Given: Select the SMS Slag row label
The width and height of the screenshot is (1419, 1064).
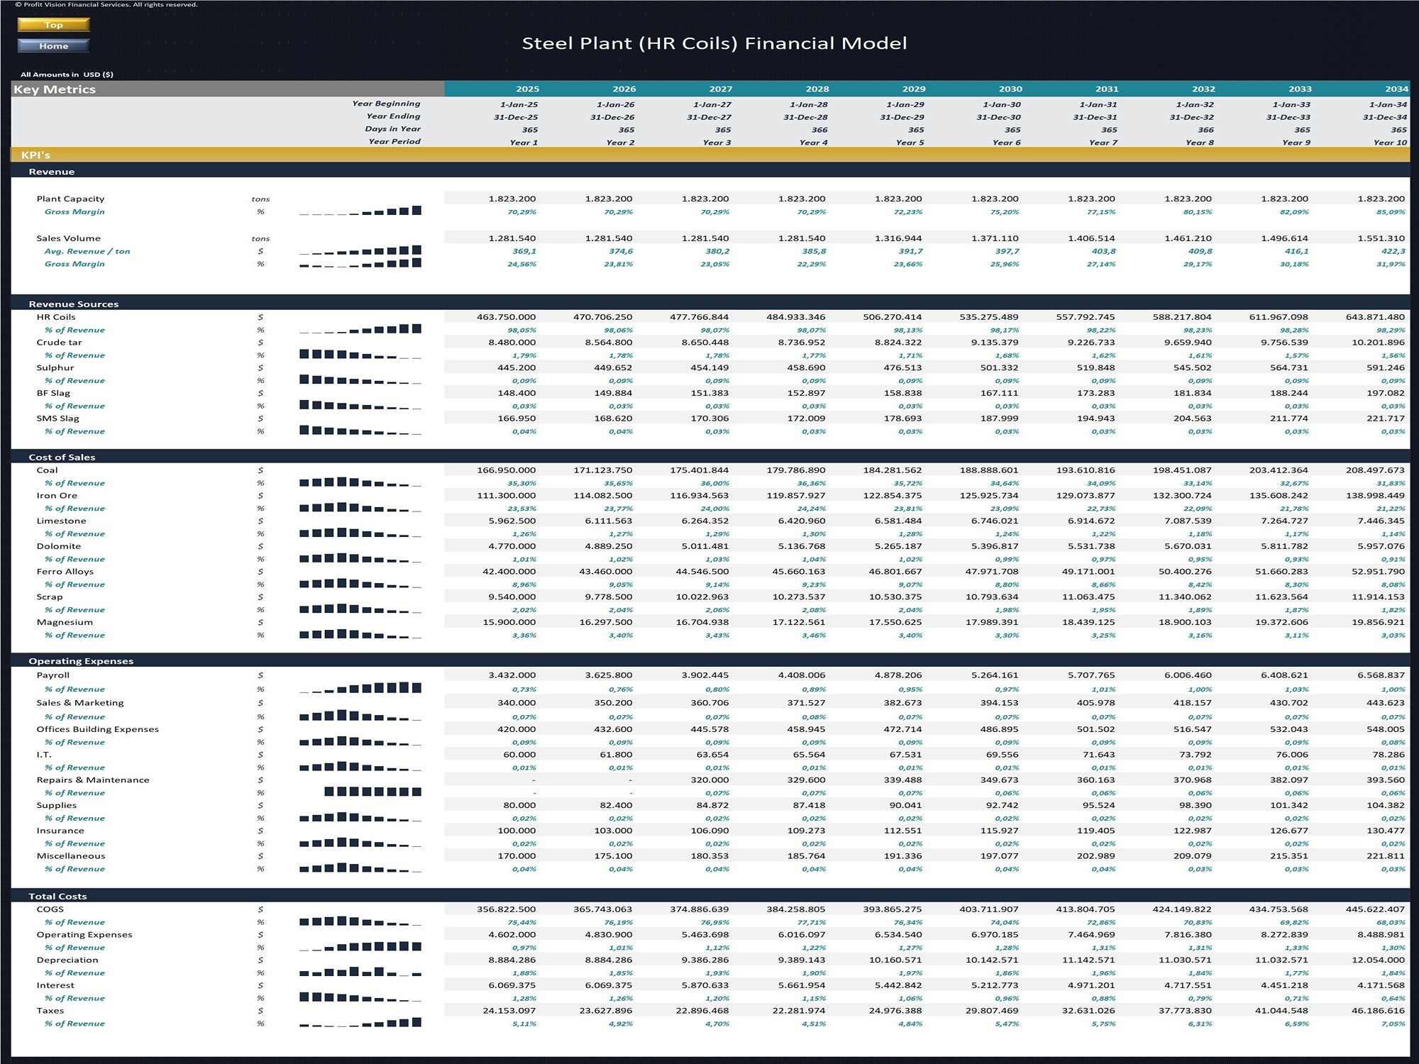Looking at the screenshot, I should point(57,419).
